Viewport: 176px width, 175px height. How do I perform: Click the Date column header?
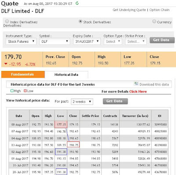click(x=19, y=116)
